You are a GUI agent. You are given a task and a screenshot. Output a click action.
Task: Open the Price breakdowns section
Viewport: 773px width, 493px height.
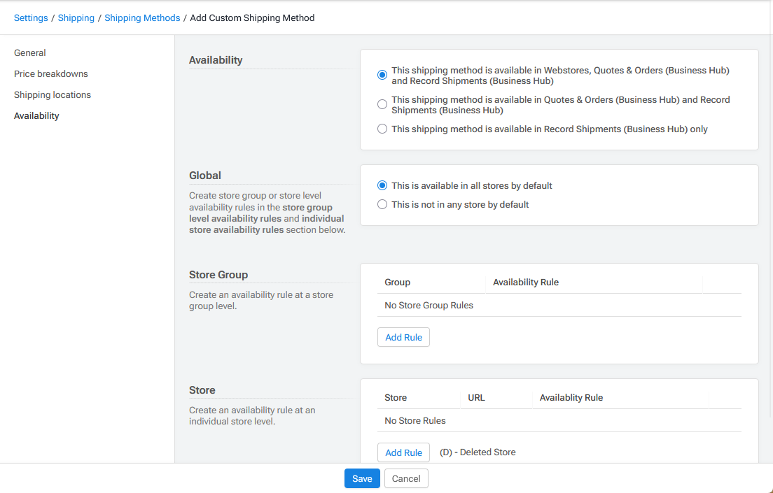coord(50,73)
